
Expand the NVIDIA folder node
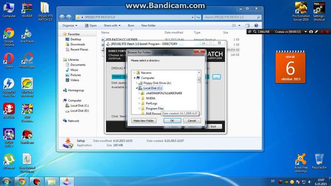coord(139,98)
